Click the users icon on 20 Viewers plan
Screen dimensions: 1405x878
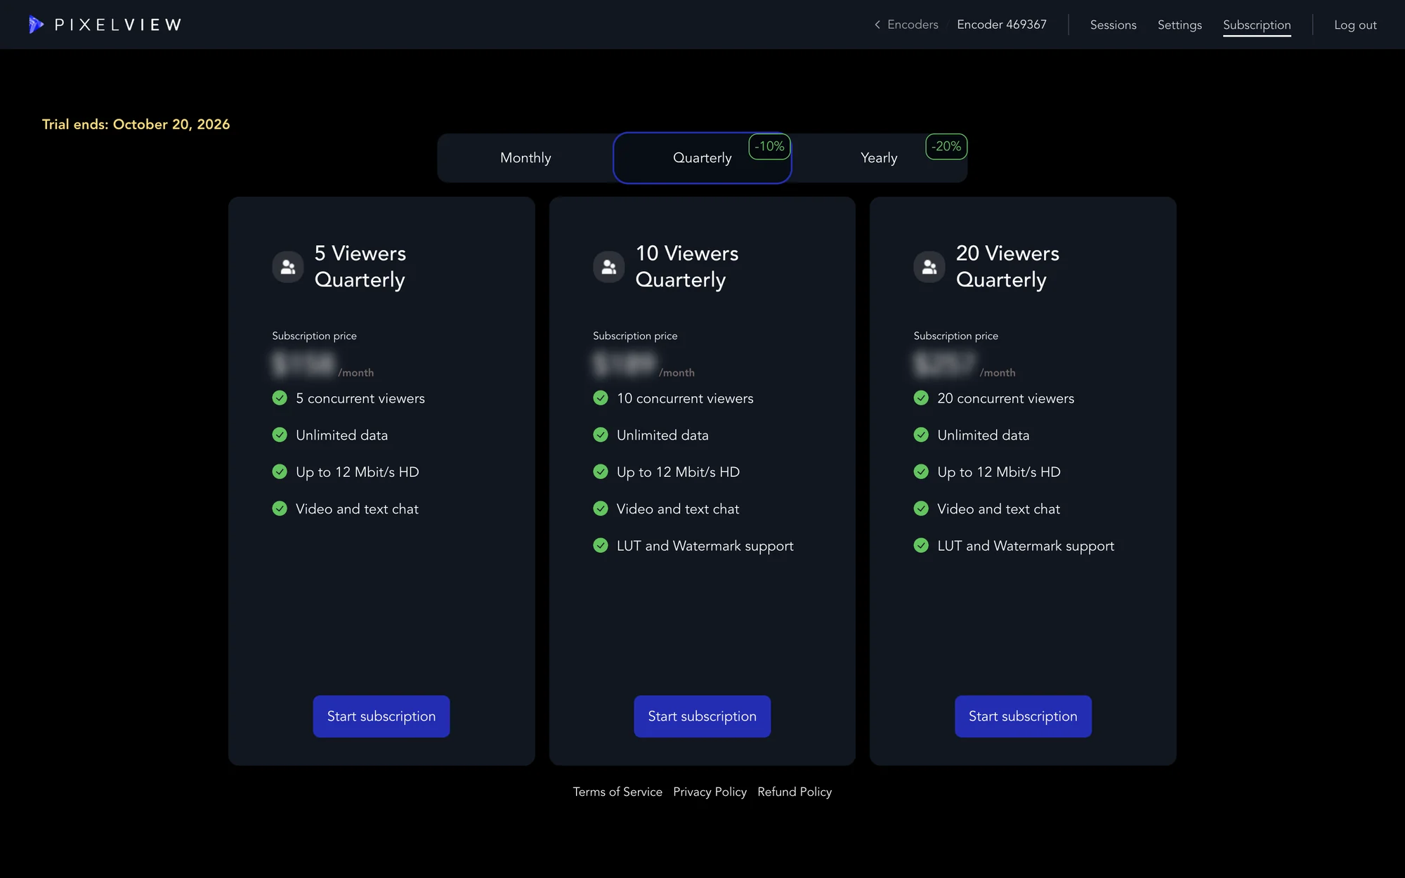point(929,267)
